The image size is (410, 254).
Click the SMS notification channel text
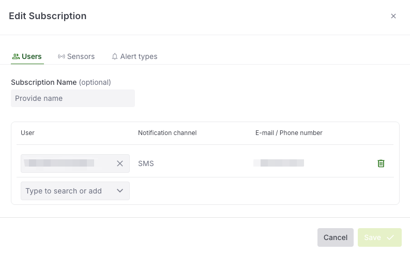click(146, 163)
